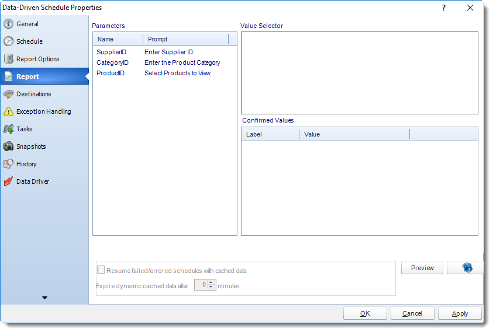Click the Destinations icon
Image resolution: width=493 pixels, height=332 pixels.
9,94
